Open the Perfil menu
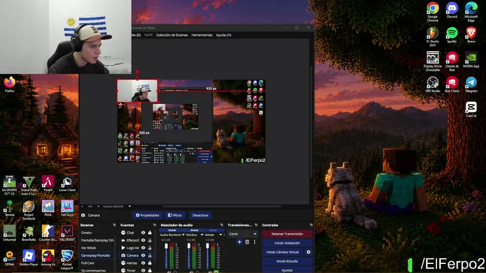 pos(149,35)
